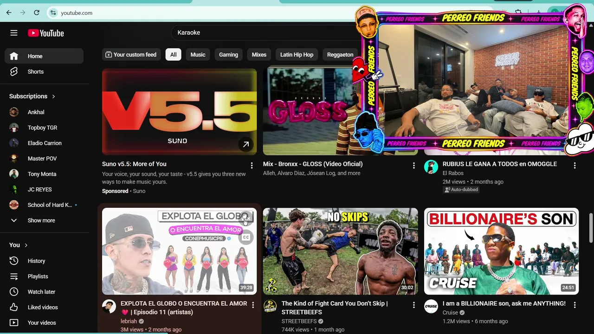Toggle mute on EXPLOTA EL GLOBO preview

pos(246,218)
